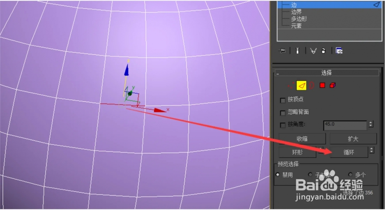Click the blue Z-axis gizmo arrow
The width and height of the screenshot is (385, 210).
pos(127,70)
